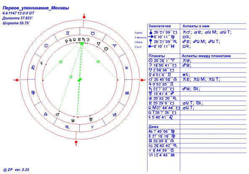Click the red earth-point marker below the chart
Image resolution: width=249 pixels, height=174 pixels.
76,143
